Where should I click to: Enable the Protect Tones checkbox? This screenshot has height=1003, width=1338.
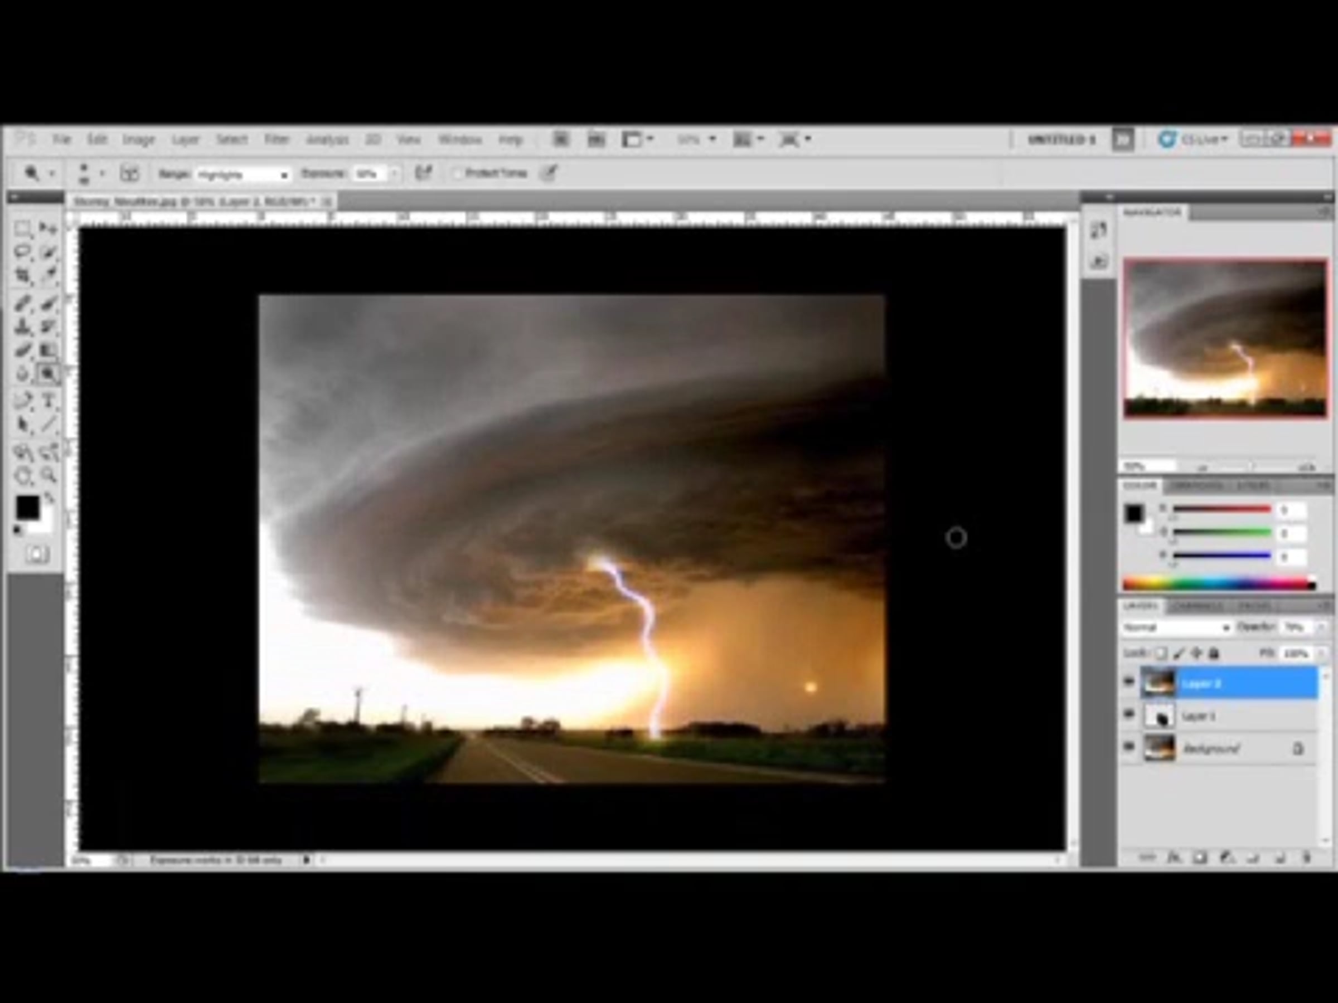tap(458, 174)
